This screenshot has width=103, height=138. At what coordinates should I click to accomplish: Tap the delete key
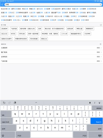point(97,108)
